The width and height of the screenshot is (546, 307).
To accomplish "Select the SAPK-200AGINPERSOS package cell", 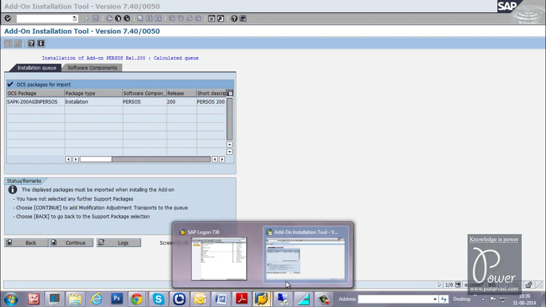I will tap(35, 102).
